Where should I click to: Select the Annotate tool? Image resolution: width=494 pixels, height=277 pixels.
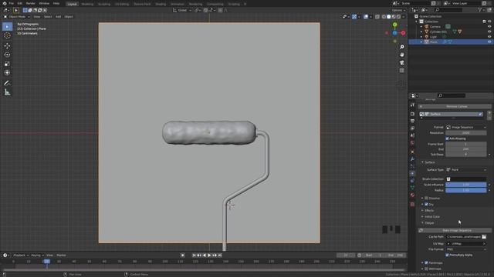pos(7,83)
